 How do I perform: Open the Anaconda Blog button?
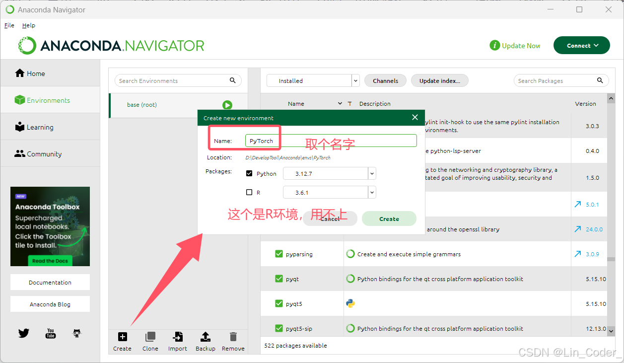pyautogui.click(x=50, y=304)
